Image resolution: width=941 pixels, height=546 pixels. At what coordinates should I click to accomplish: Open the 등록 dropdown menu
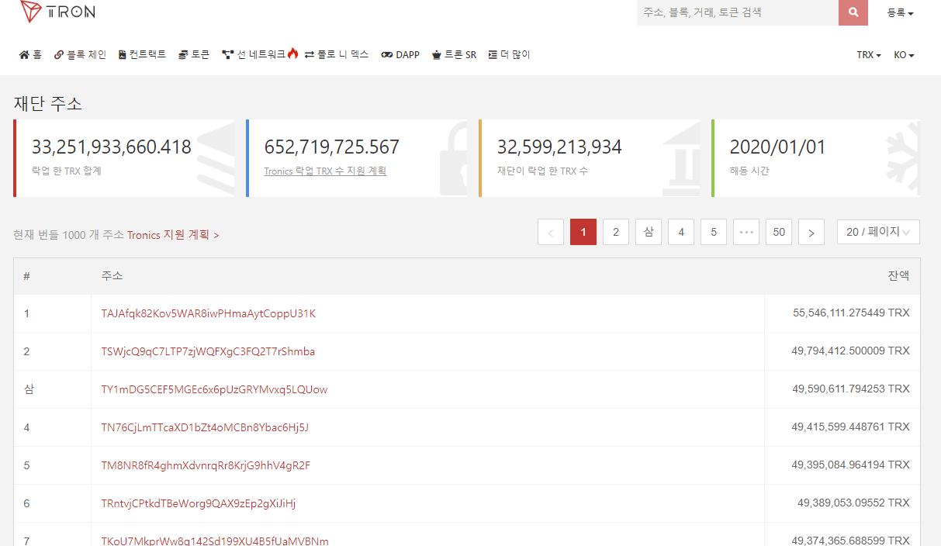point(900,13)
